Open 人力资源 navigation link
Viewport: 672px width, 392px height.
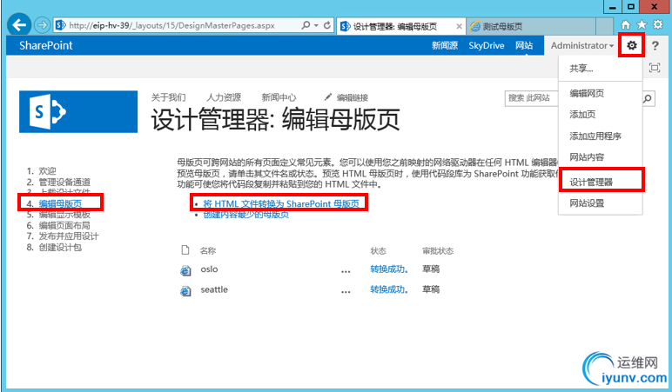pos(224,97)
